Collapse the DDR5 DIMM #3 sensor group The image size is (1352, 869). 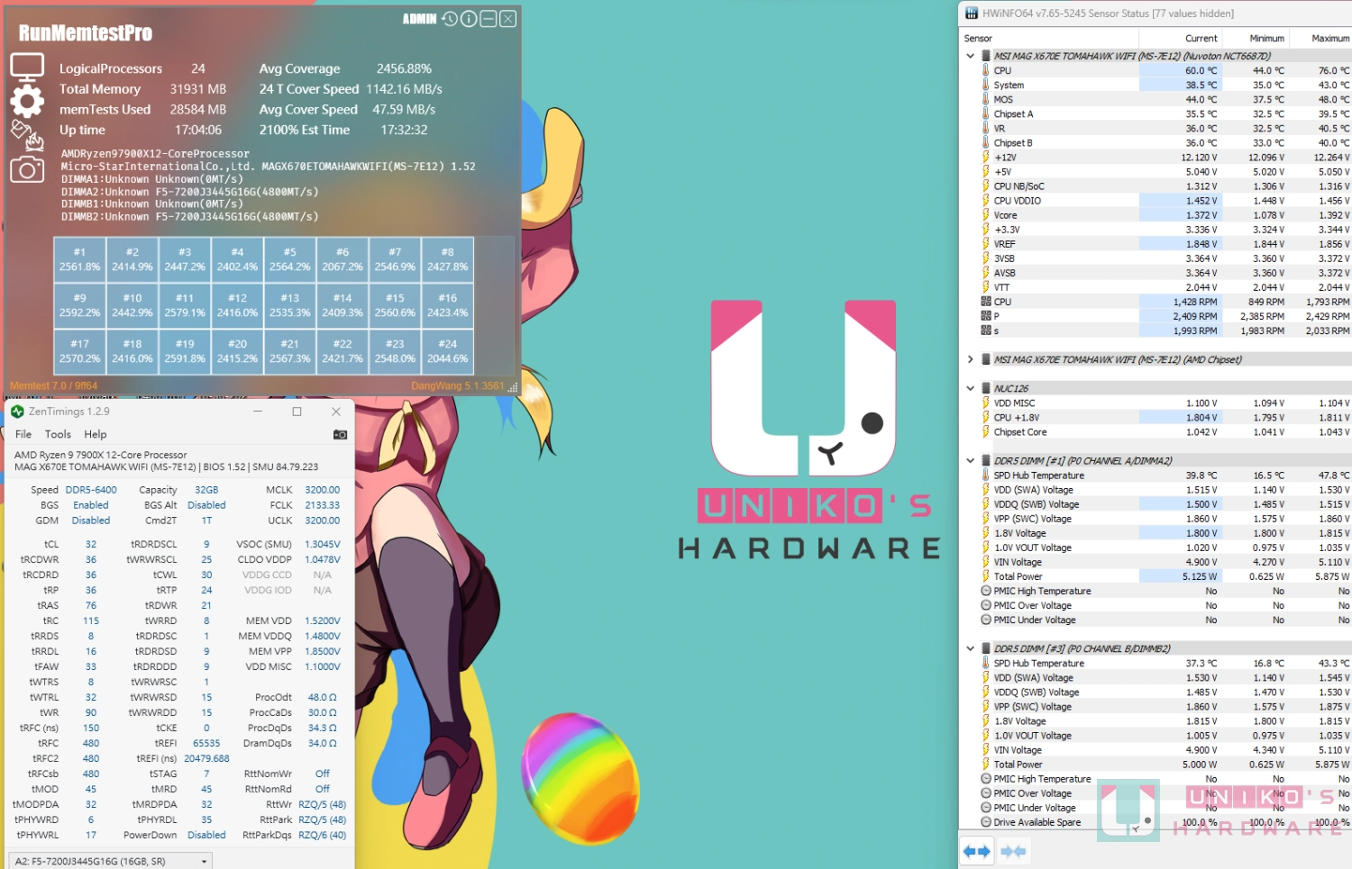pyautogui.click(x=970, y=648)
